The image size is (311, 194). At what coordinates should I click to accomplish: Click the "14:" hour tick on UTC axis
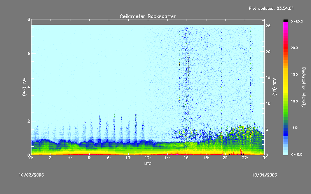pyautogui.click(x=168, y=158)
